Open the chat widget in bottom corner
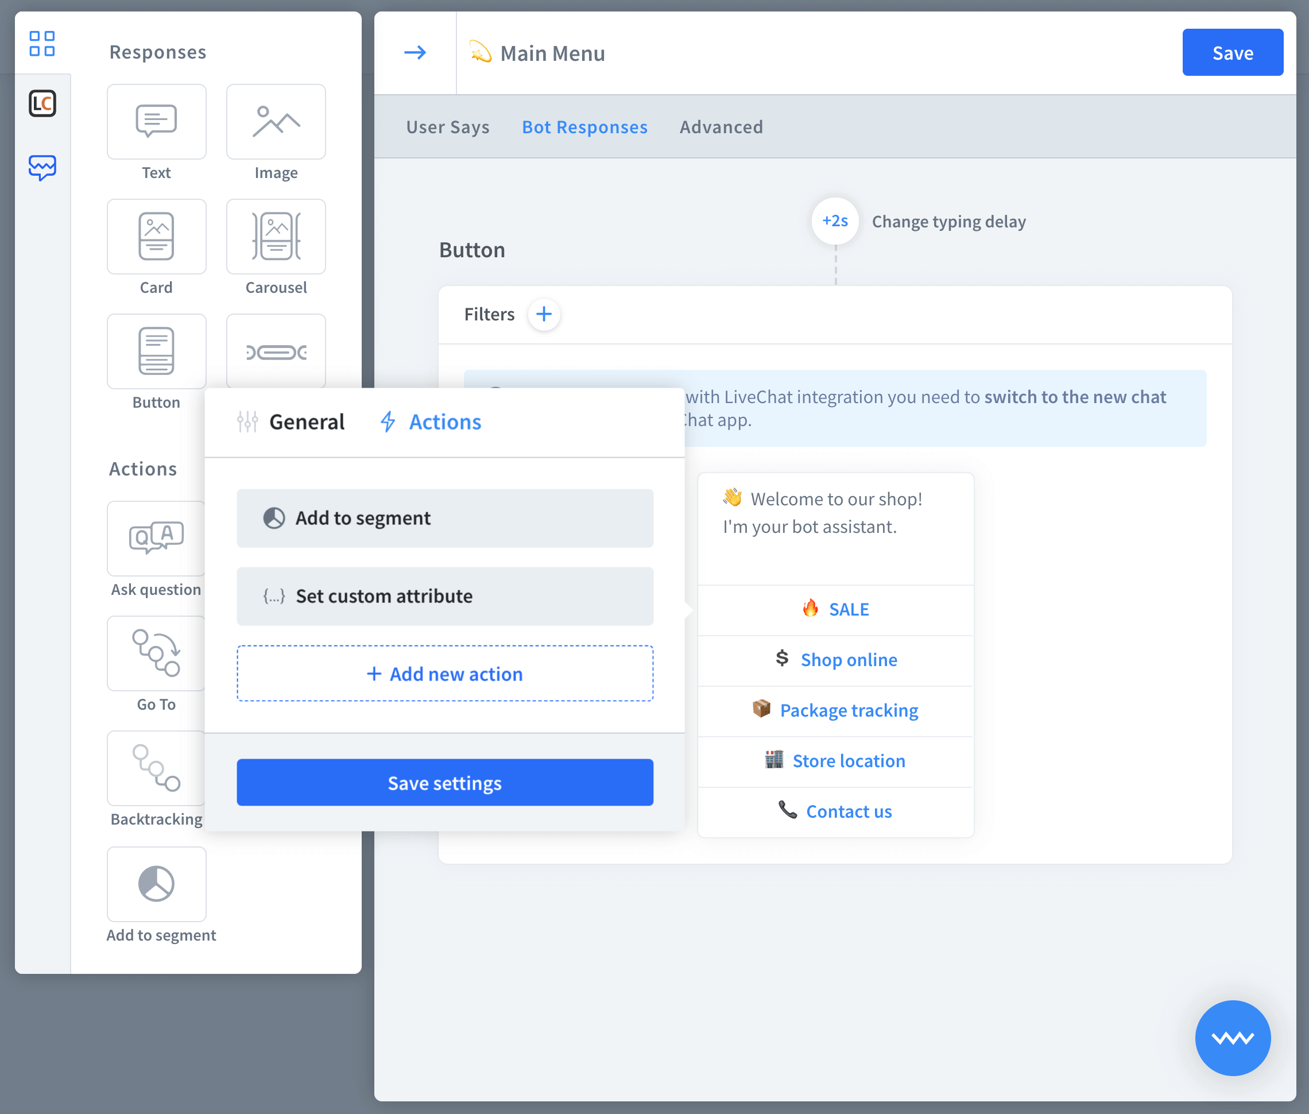 tap(1232, 1038)
